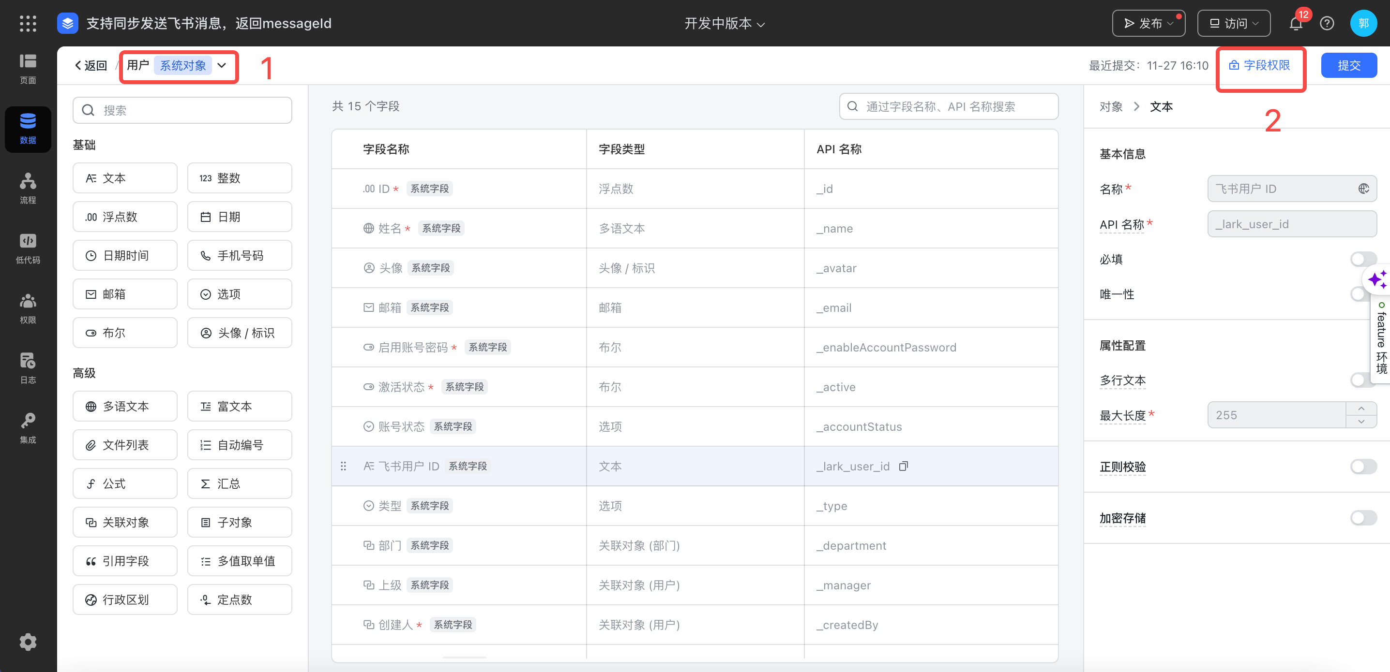This screenshot has width=1390, height=672.
Task: Add a 文本 field type
Action: tap(125, 178)
